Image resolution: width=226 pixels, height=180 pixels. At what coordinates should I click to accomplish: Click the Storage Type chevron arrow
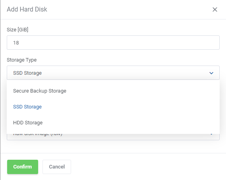pyautogui.click(x=211, y=73)
